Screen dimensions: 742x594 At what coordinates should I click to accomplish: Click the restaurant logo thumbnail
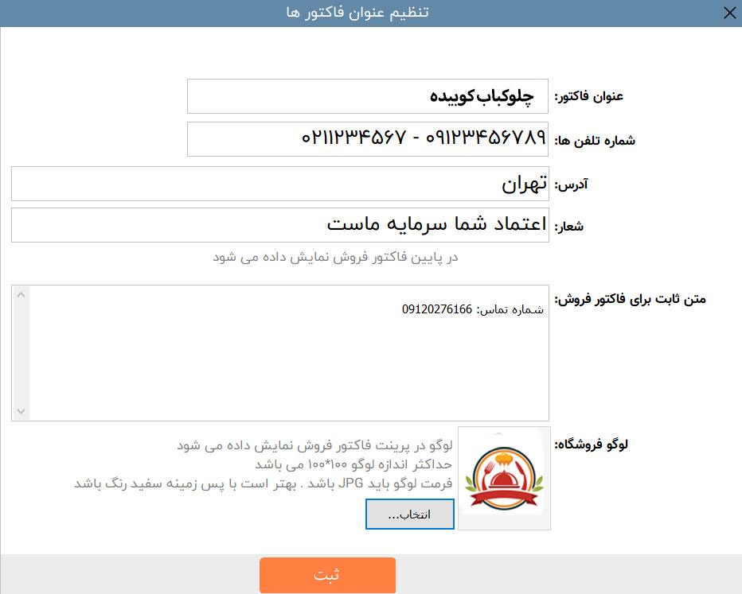tap(505, 478)
